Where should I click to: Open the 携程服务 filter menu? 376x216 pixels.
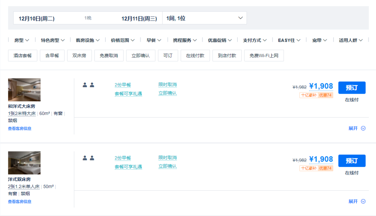185,40
